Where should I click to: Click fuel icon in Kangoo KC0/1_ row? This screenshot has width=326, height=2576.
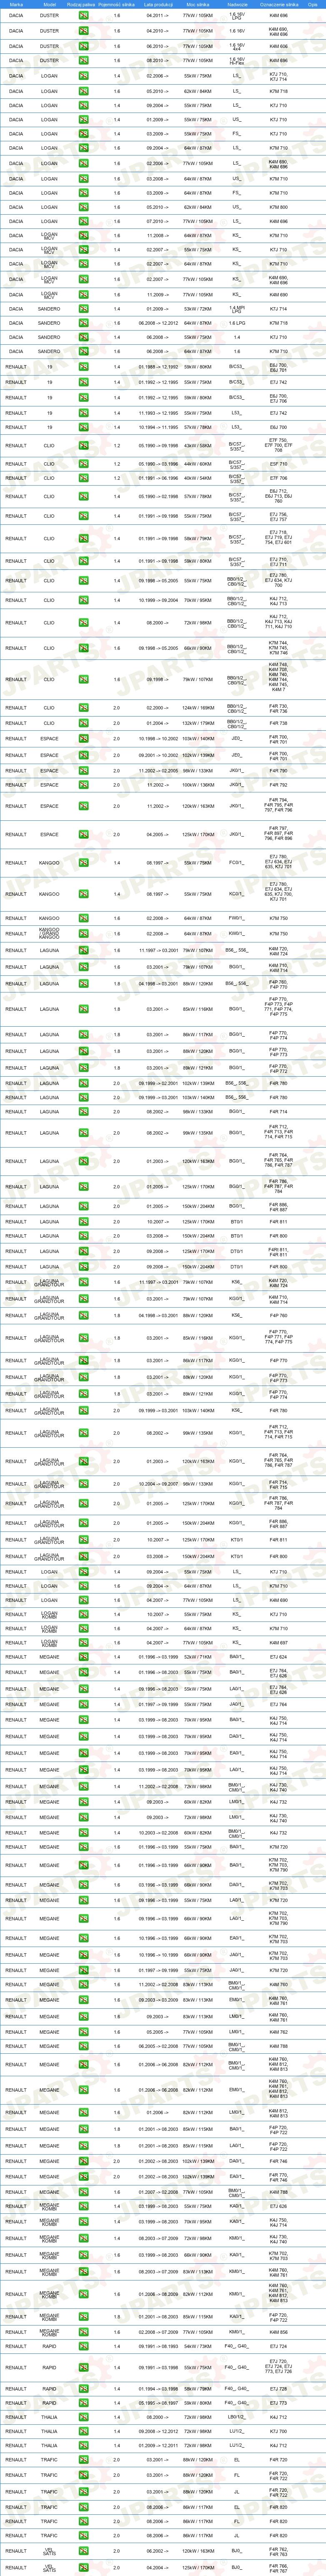84,894
